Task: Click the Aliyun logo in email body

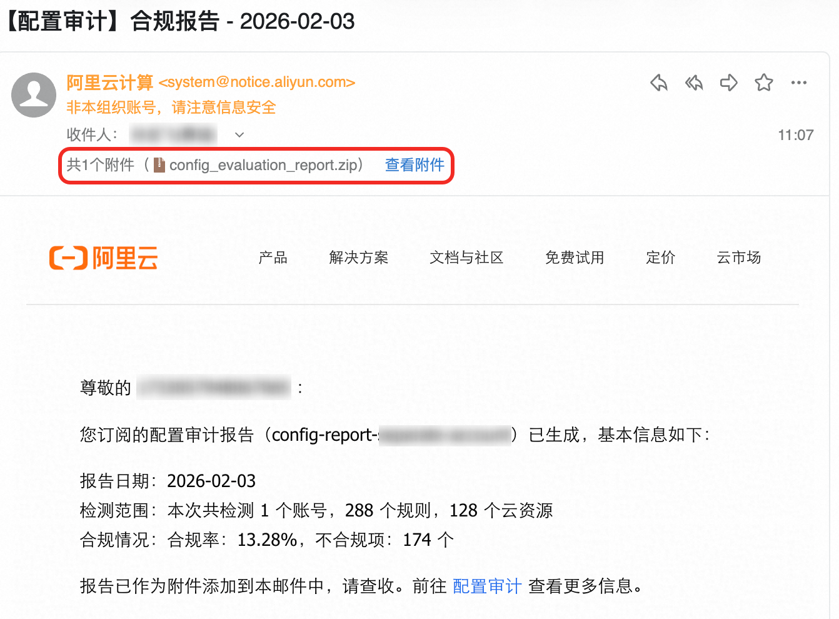Action: (103, 258)
